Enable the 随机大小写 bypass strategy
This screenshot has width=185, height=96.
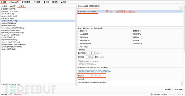click(78, 31)
